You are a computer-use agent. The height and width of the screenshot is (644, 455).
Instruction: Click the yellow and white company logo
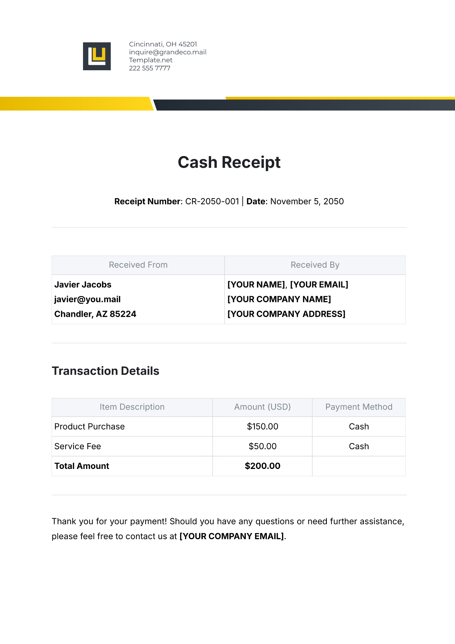[97, 56]
